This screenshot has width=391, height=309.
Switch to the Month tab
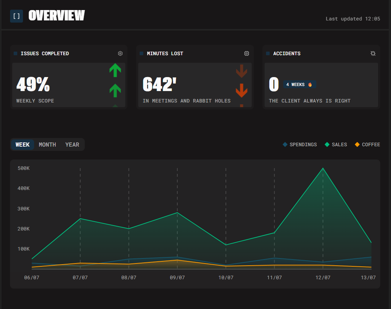point(47,144)
